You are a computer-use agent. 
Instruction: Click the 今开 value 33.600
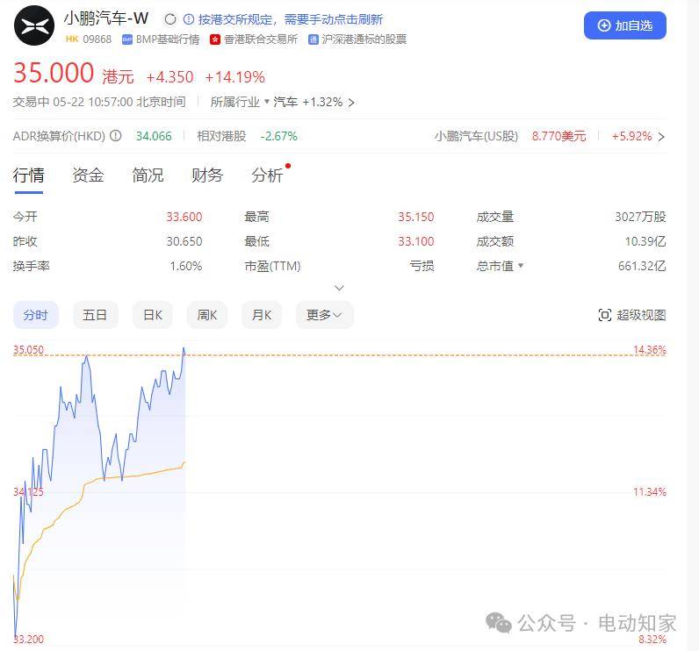coord(184,217)
